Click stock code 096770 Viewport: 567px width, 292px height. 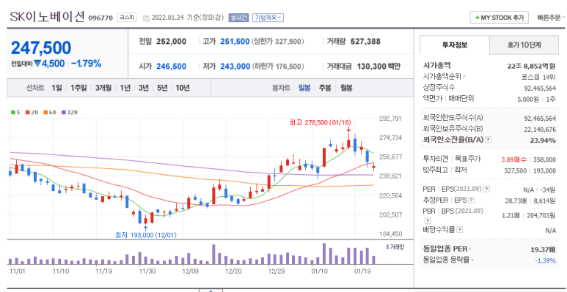point(100,18)
